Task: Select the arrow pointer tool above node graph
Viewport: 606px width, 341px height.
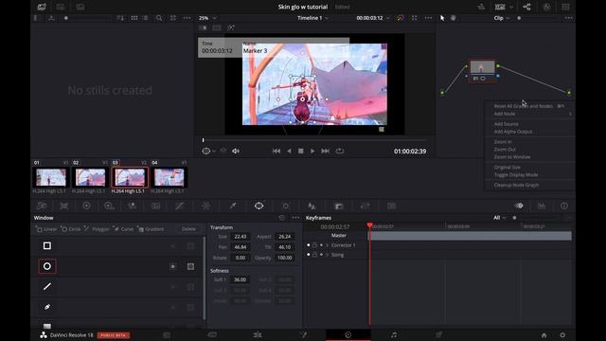Action: coord(442,18)
